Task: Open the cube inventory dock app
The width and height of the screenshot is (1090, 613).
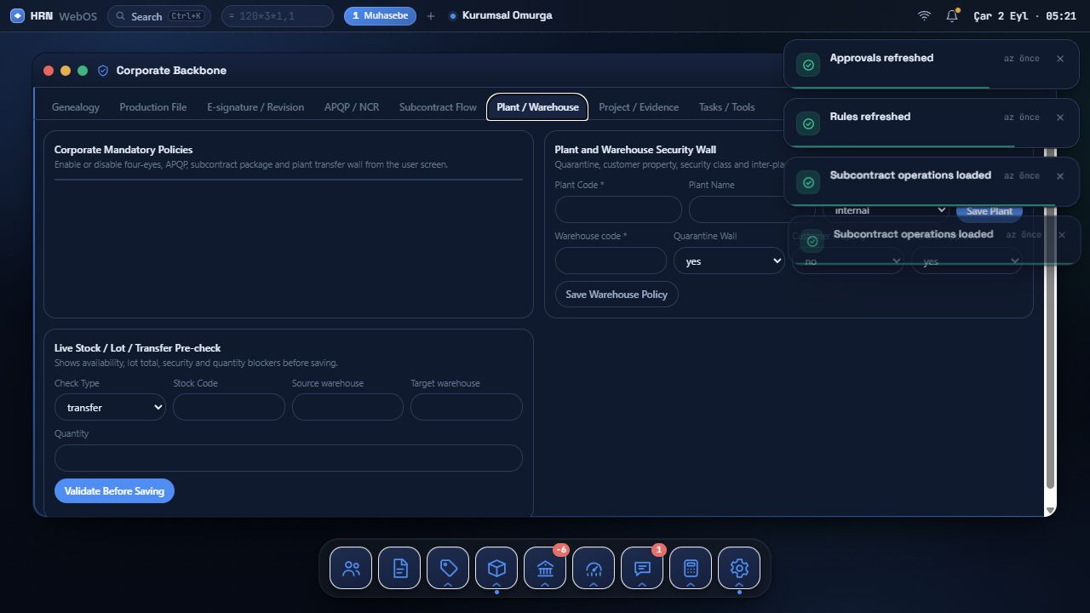Action: [x=496, y=568]
